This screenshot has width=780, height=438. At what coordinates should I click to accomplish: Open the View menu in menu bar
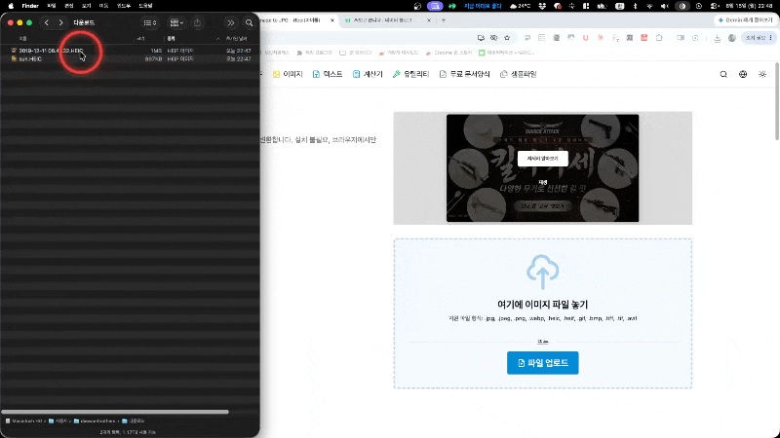[x=87, y=6]
